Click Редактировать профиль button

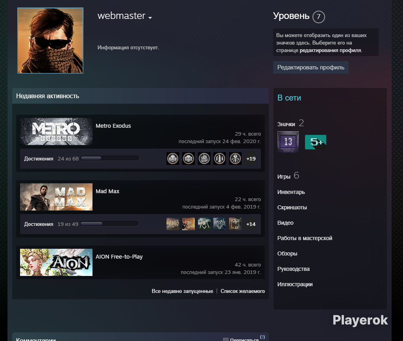point(311,67)
